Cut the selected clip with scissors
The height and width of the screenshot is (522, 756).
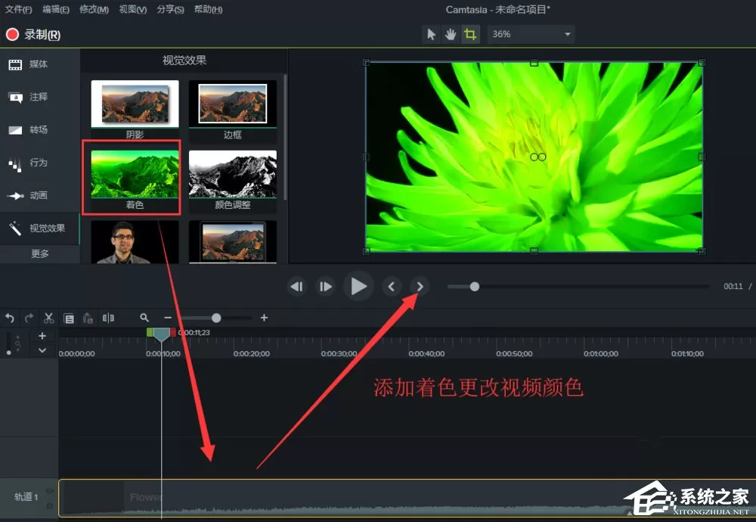pyautogui.click(x=48, y=318)
